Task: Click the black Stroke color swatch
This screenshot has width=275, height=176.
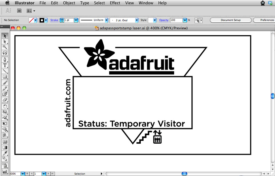Action: [42, 20]
